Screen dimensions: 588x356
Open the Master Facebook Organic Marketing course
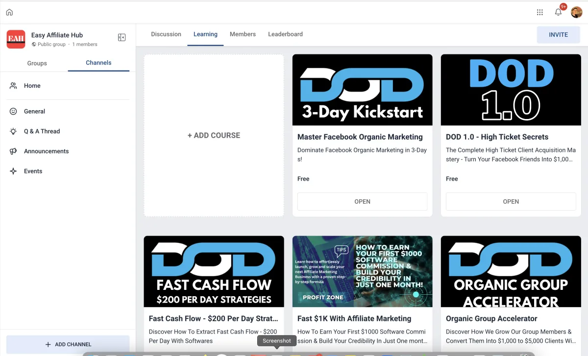tap(362, 202)
